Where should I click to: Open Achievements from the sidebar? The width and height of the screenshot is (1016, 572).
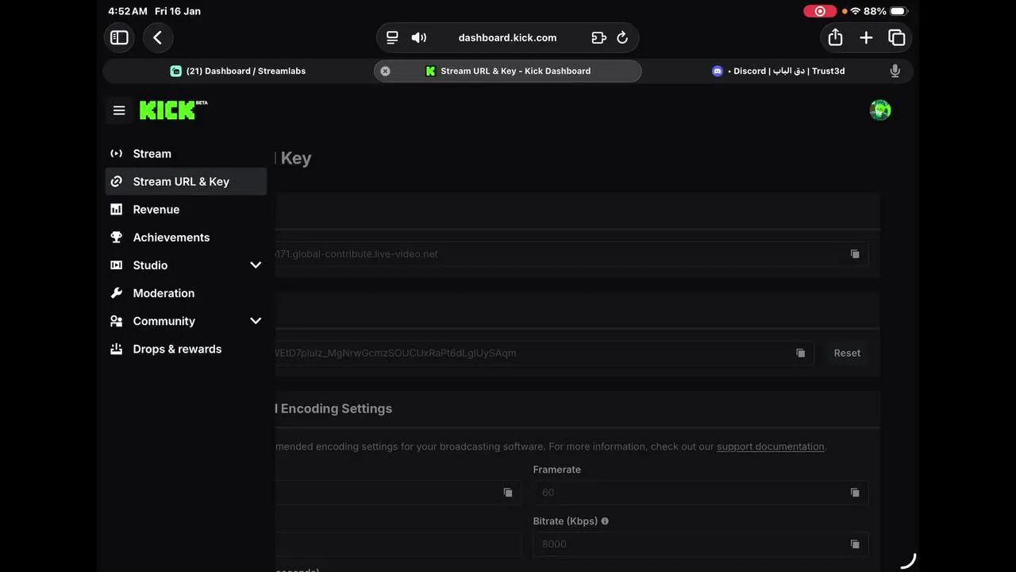[x=171, y=238]
